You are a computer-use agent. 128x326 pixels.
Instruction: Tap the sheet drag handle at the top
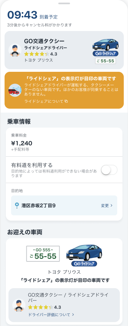click(64, 3)
